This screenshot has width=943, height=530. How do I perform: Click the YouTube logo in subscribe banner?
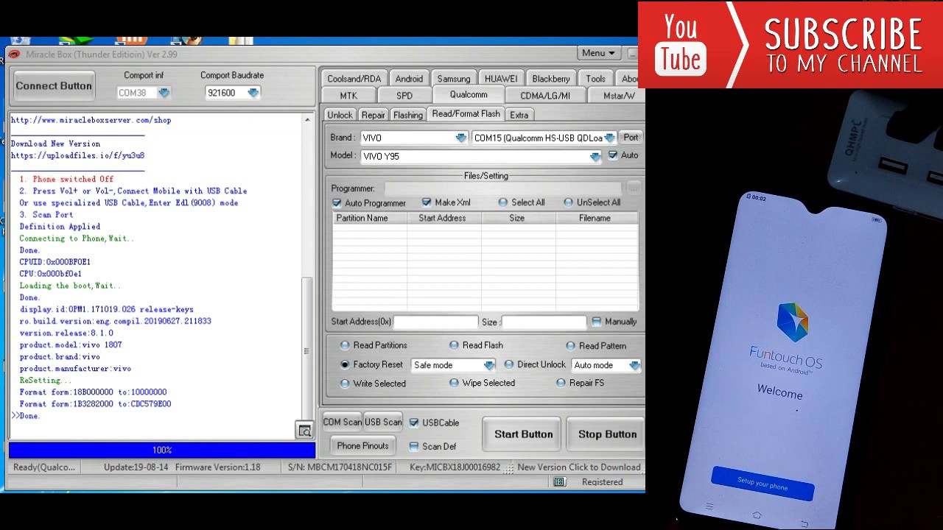tap(681, 46)
